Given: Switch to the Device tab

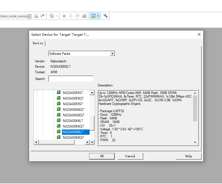Looking at the screenshot, I should (38, 43).
